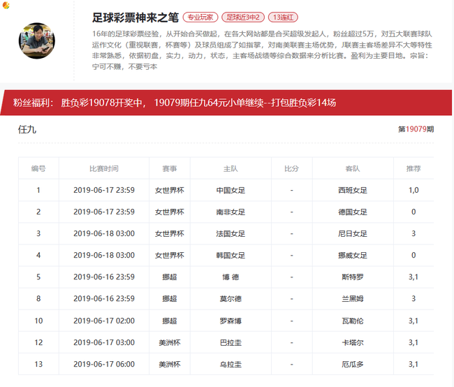Open the author's profile avatar photo

click(x=37, y=41)
